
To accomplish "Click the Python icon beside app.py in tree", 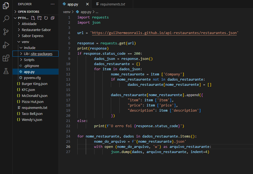I will tap(21, 72).
